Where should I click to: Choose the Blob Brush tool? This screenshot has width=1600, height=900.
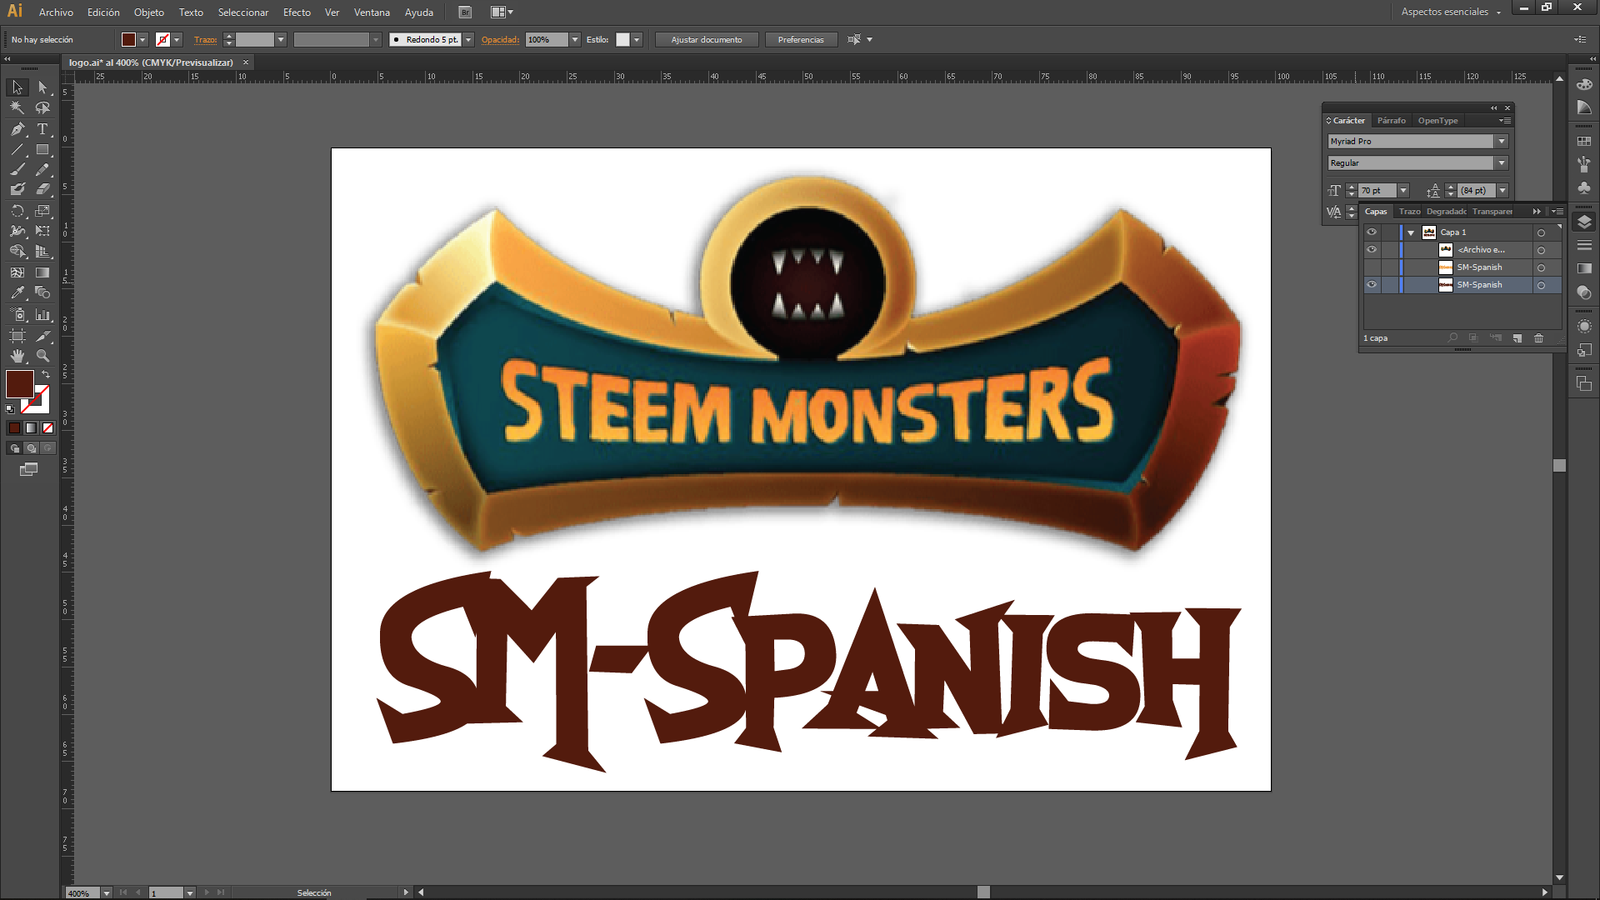click(x=17, y=189)
